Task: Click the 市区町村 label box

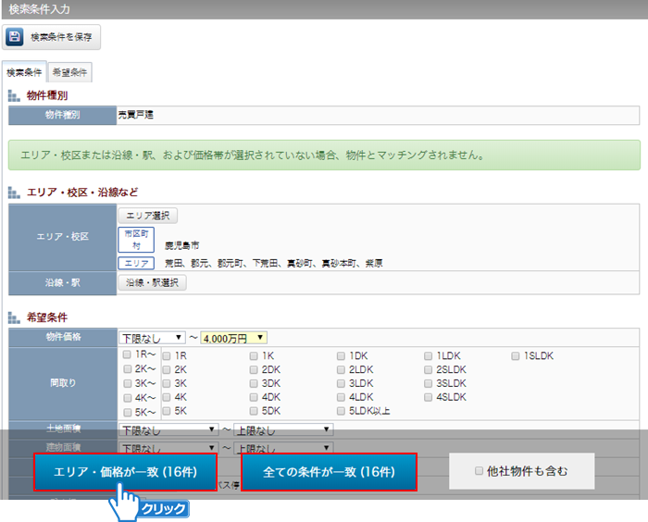Action: [136, 240]
